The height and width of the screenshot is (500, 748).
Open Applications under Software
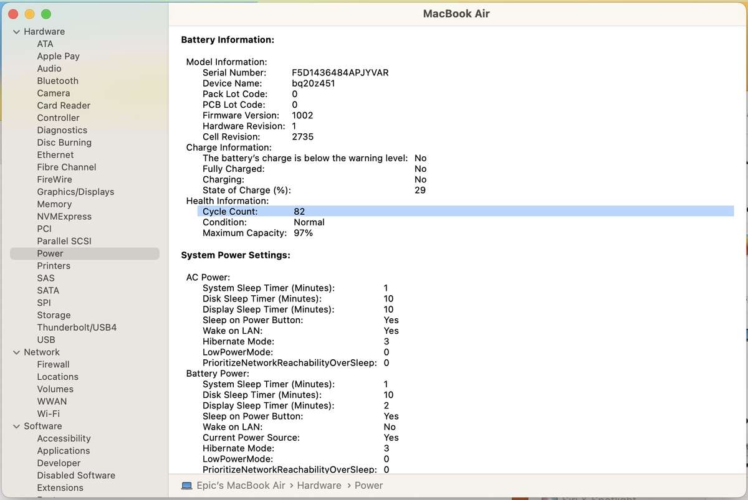point(63,451)
